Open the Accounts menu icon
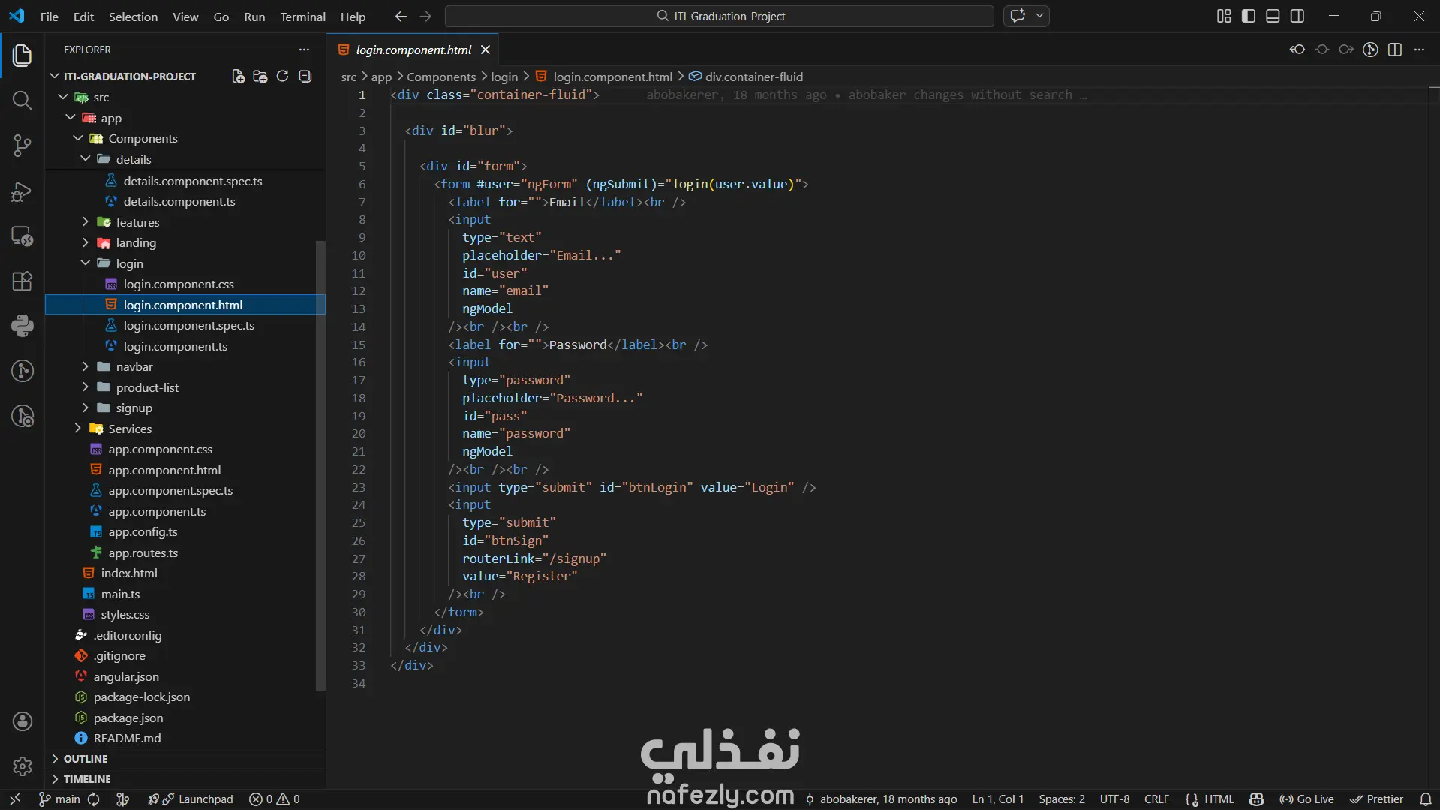Viewport: 1440px width, 810px height. pyautogui.click(x=22, y=721)
